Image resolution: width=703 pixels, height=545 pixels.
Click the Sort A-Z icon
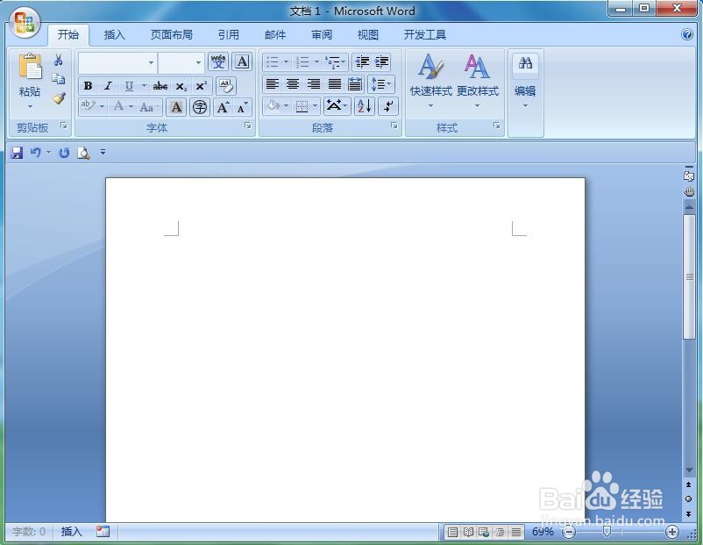tap(365, 106)
